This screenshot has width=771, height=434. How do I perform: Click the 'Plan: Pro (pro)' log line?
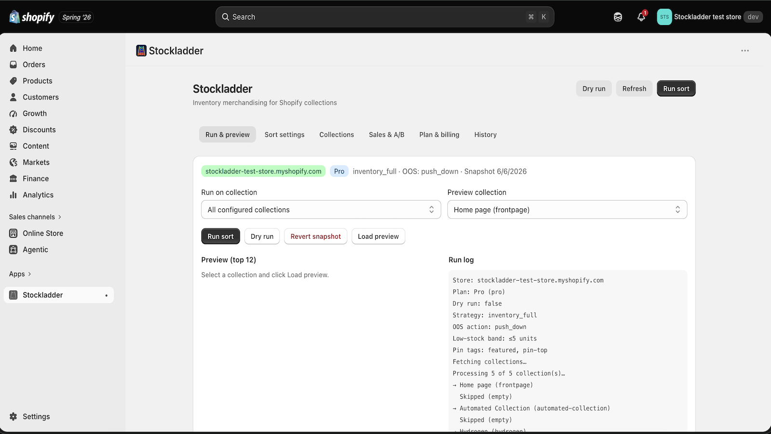point(479,292)
